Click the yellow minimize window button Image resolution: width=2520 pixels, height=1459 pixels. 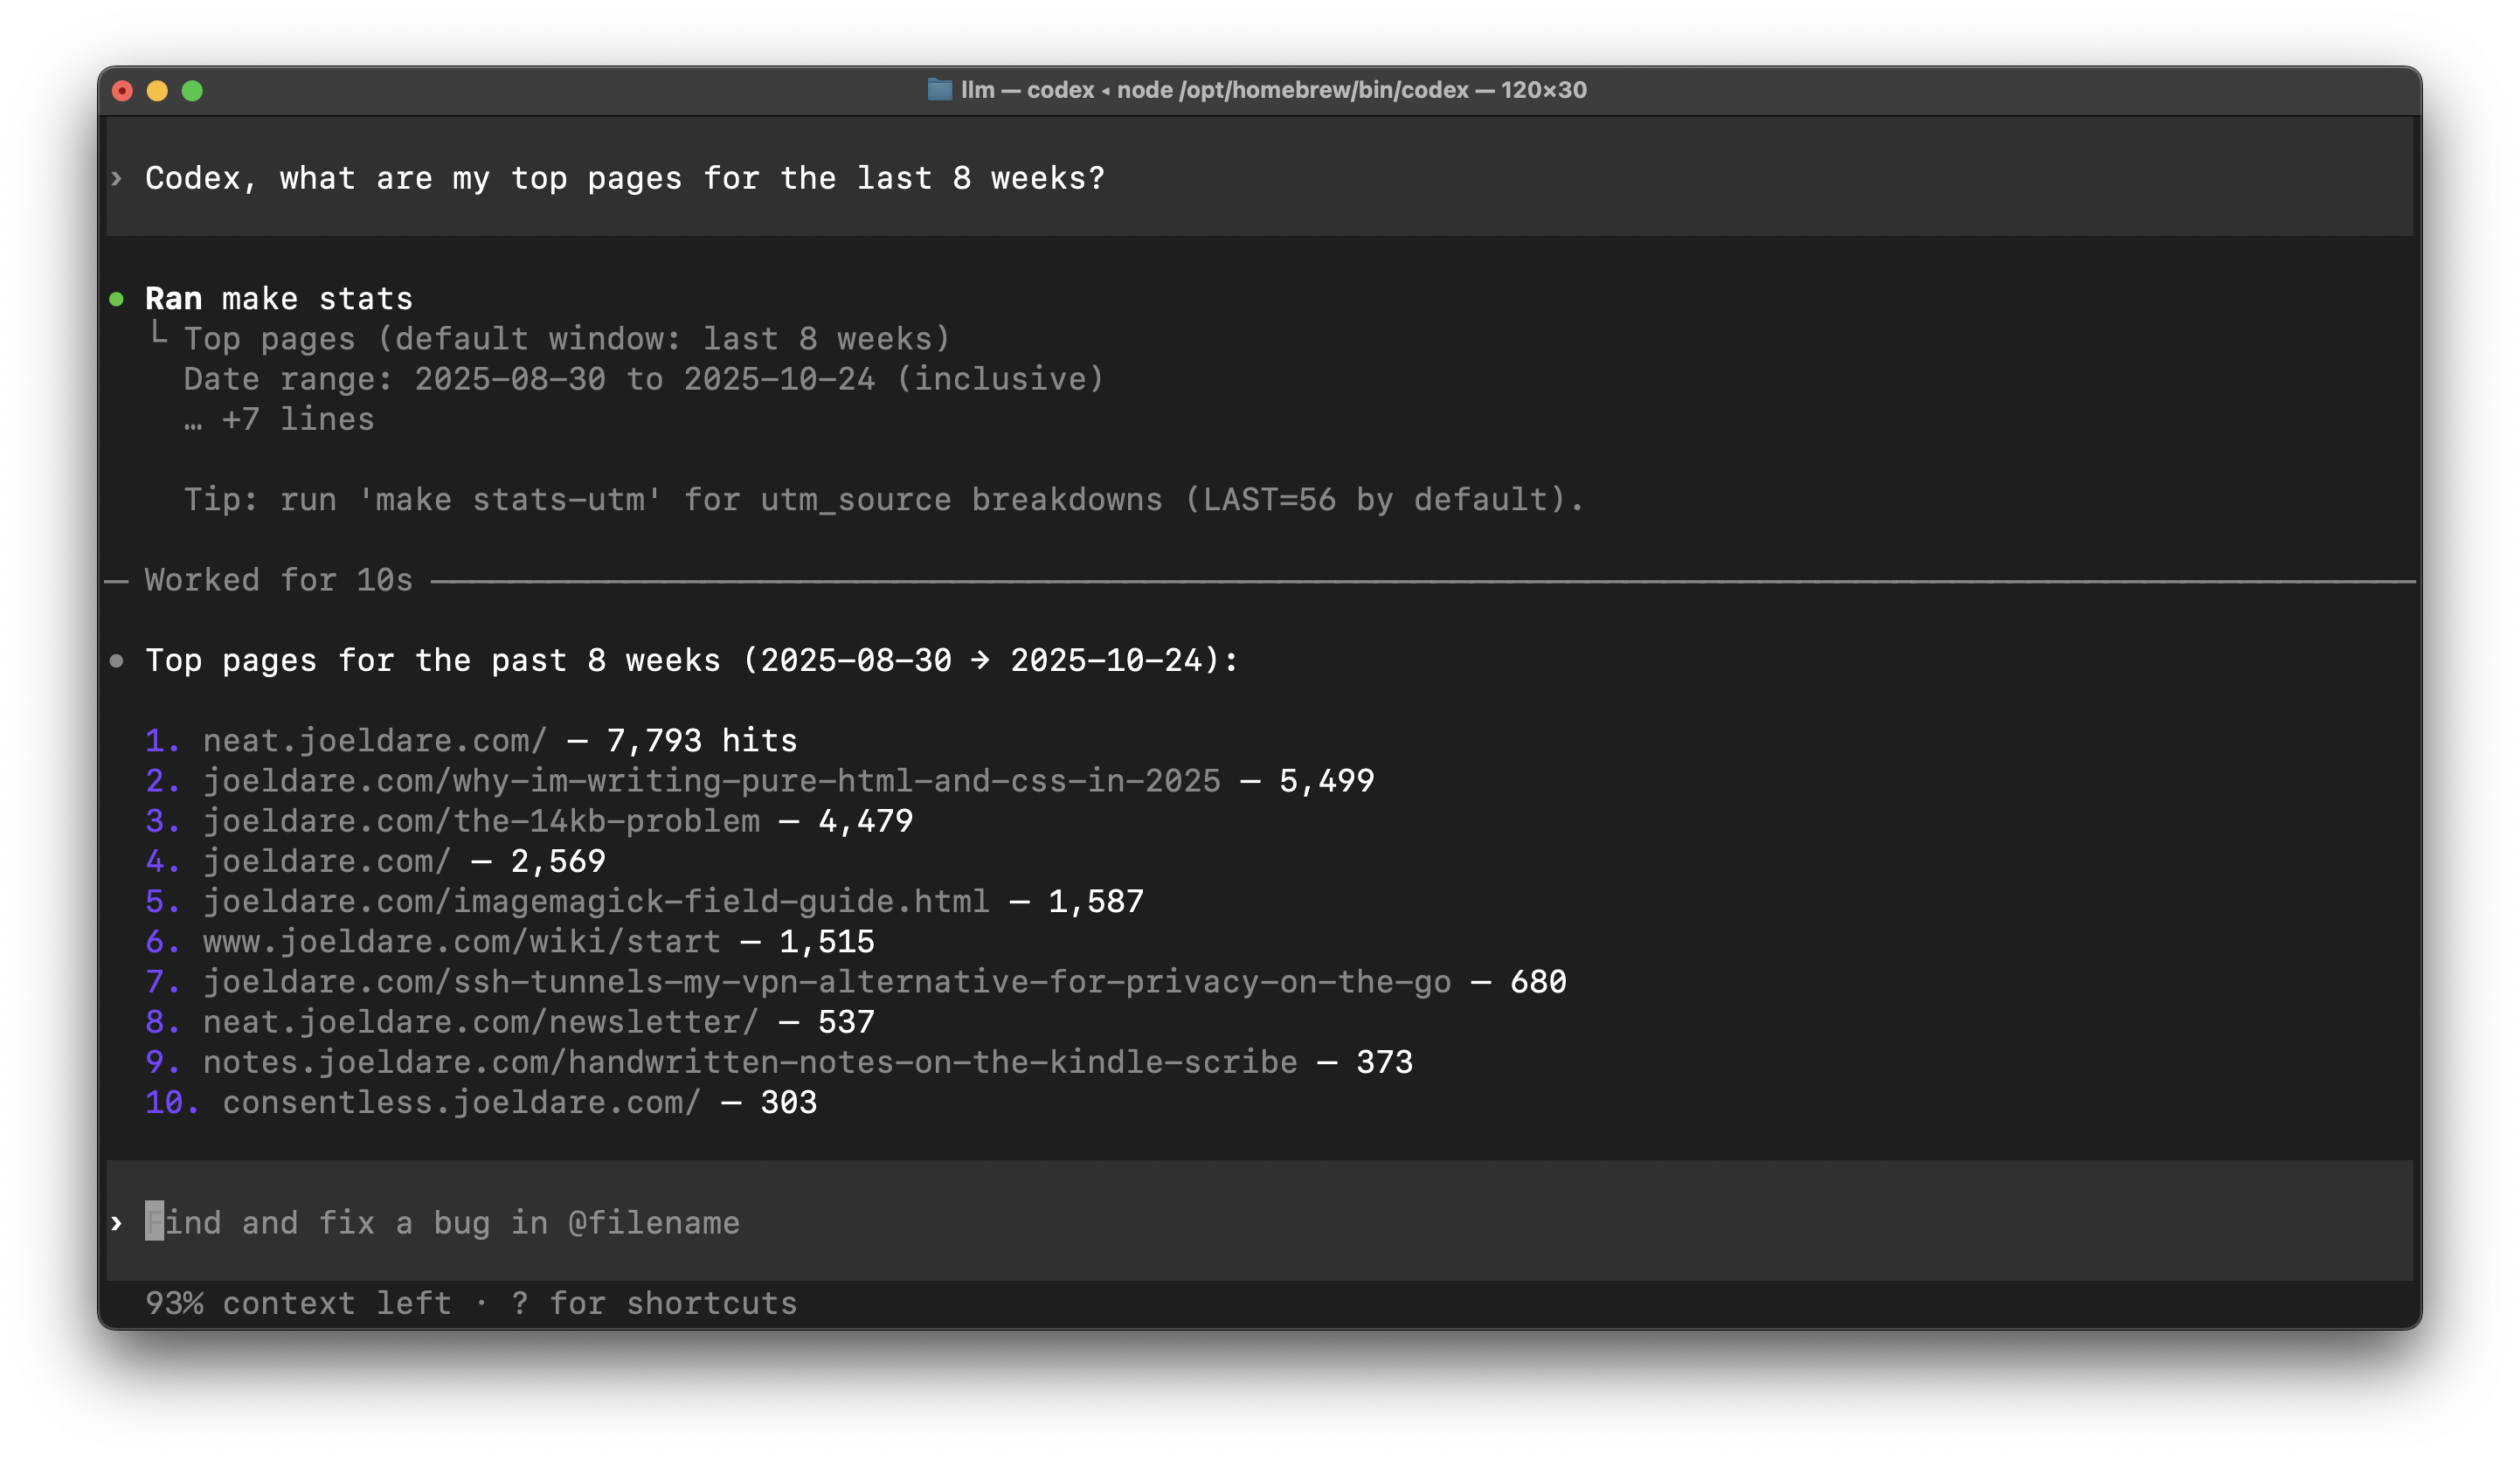tap(157, 91)
